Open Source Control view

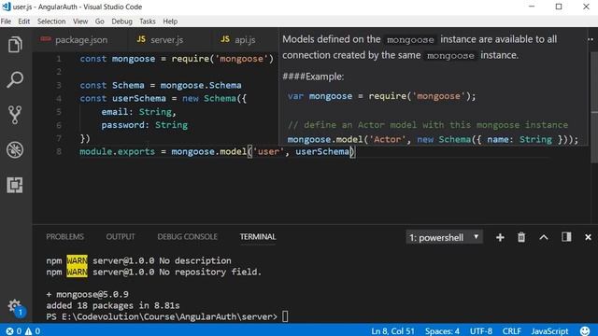[15, 115]
